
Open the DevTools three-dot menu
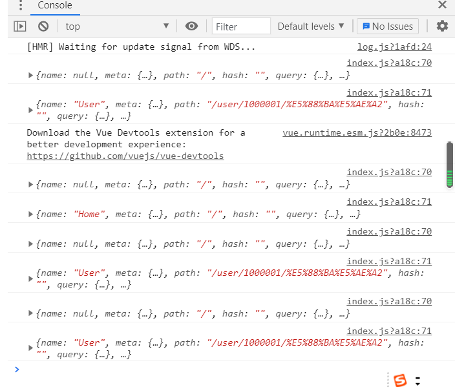(20, 5)
